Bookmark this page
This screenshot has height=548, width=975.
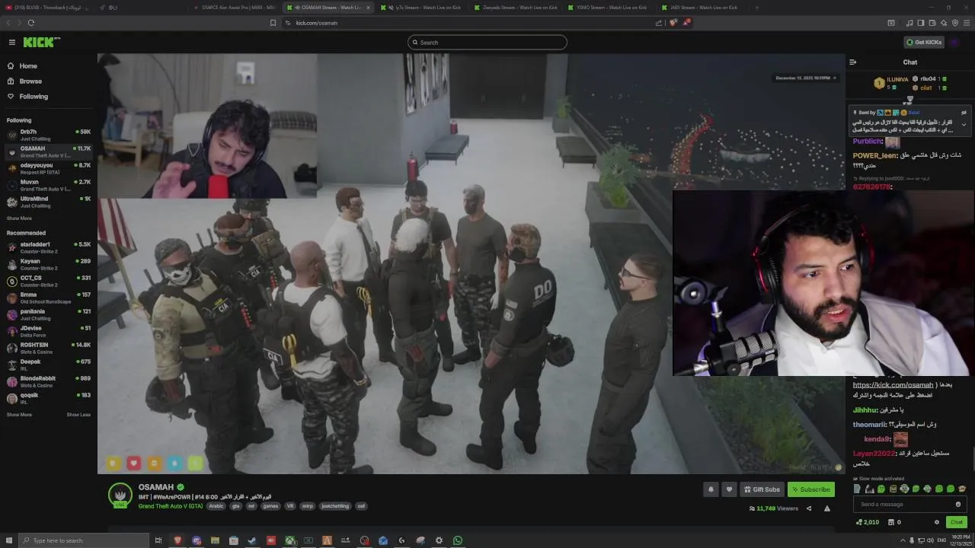coord(273,23)
